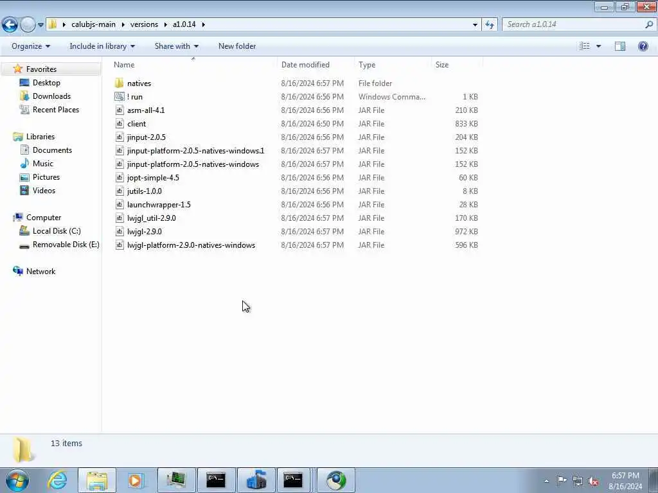Show the preview pane
658x493 pixels.
[620, 46]
